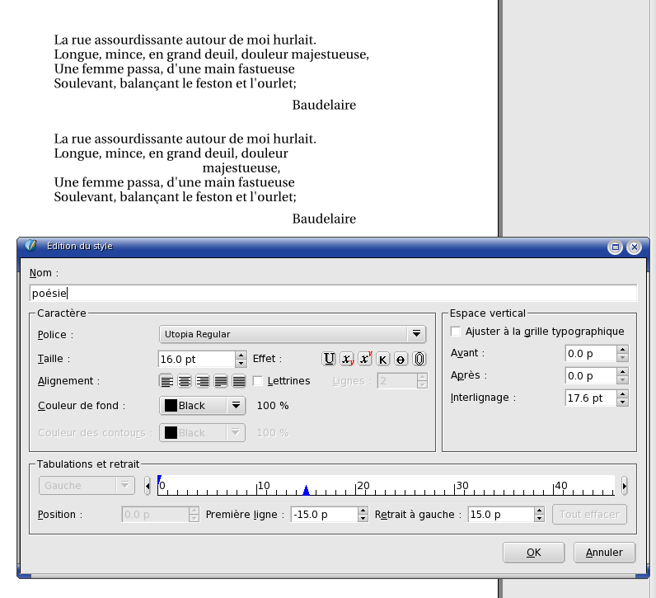Image resolution: width=656 pixels, height=598 pixels.
Task: Increase the Taille font size stepper
Action: 241,355
